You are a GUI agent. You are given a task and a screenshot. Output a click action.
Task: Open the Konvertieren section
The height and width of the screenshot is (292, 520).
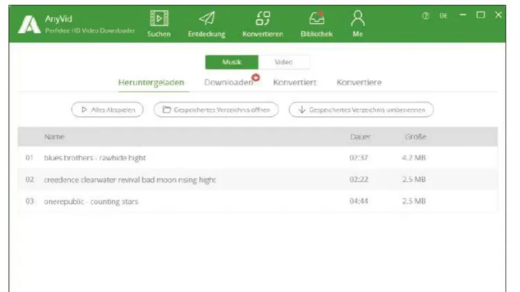263,24
